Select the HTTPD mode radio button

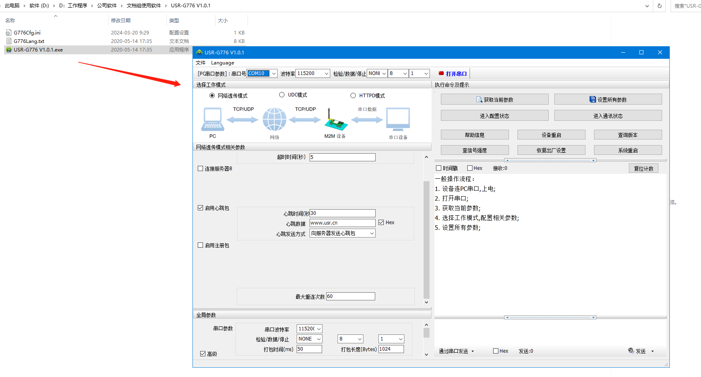353,96
